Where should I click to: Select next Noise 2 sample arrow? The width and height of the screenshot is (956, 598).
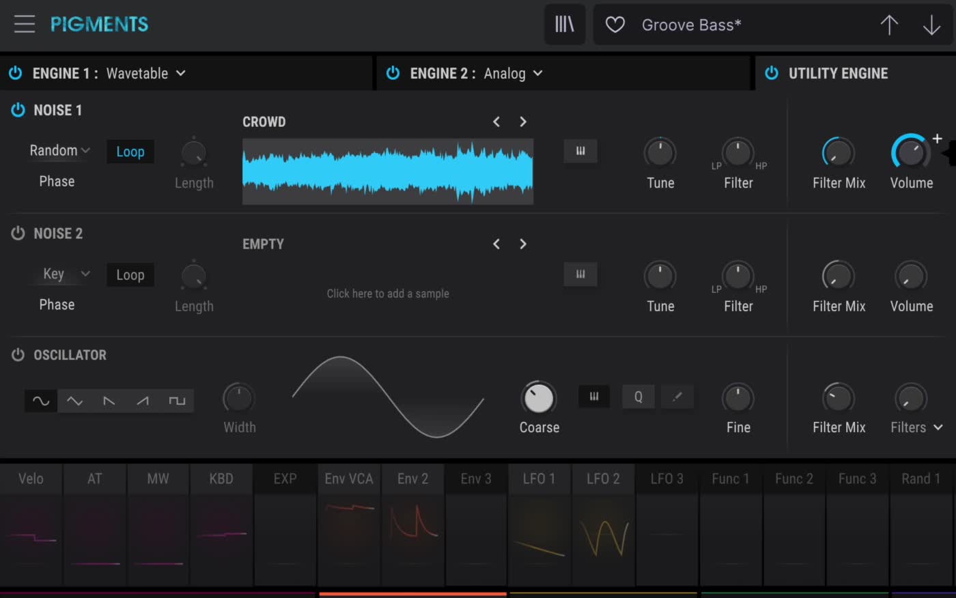[523, 244]
